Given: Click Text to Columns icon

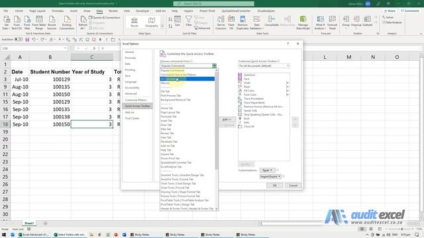Looking at the screenshot, I should click(221, 22).
